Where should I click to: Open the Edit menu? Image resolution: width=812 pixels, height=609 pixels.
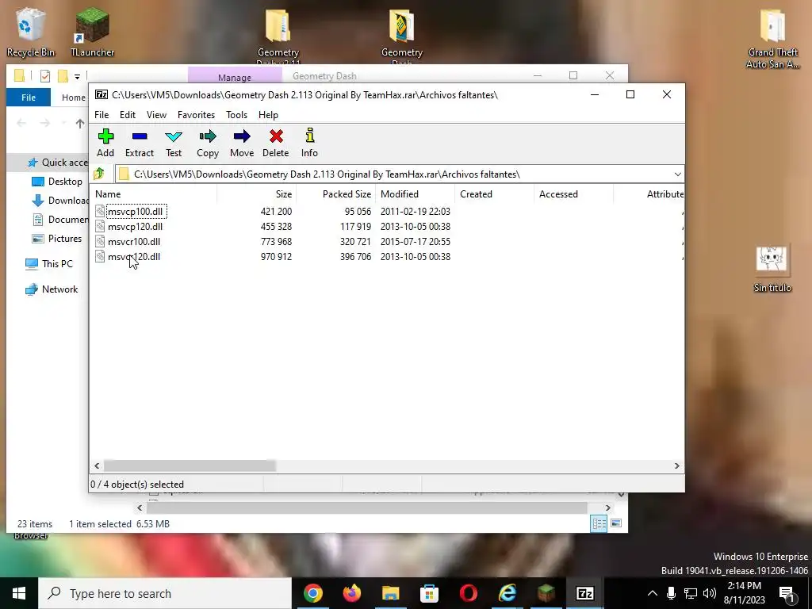[x=128, y=115]
